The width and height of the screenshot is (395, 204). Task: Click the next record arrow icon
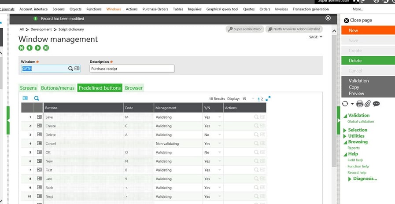point(38,48)
